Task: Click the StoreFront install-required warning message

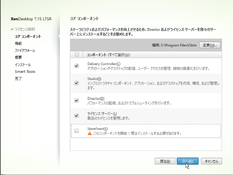Action: [137, 133]
